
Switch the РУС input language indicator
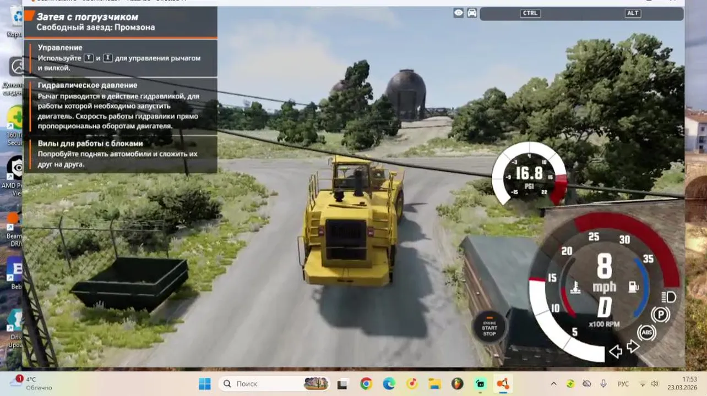623,383
